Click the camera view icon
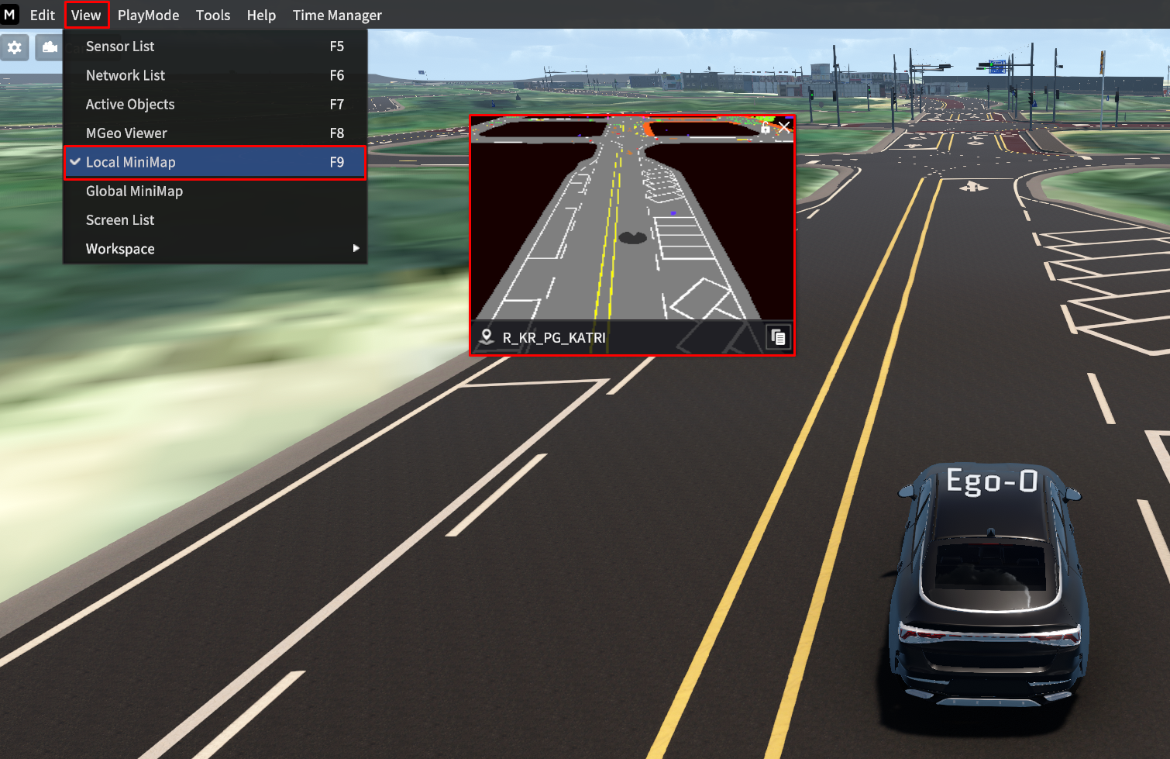 coord(50,47)
